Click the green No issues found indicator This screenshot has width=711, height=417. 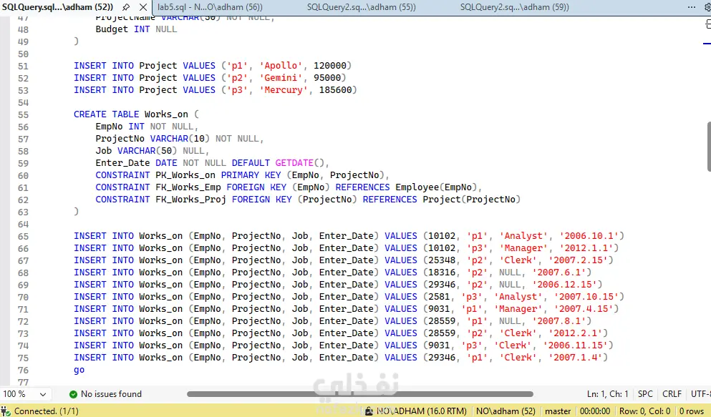(x=105, y=394)
